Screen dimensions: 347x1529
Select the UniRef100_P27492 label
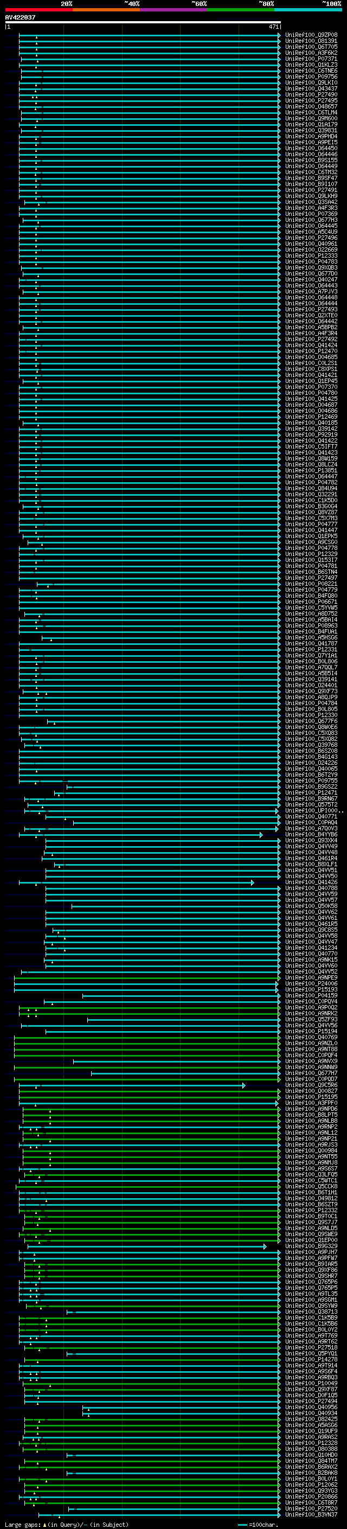tap(311, 339)
